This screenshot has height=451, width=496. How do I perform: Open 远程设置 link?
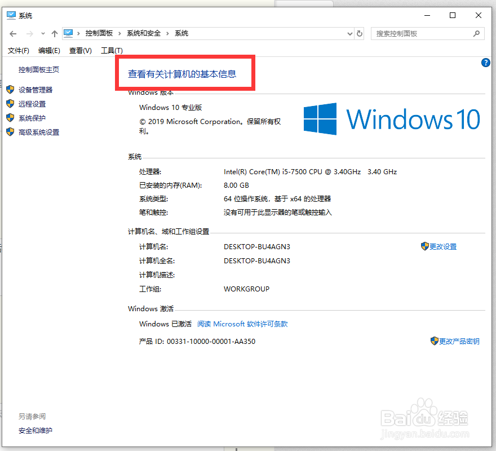point(32,104)
